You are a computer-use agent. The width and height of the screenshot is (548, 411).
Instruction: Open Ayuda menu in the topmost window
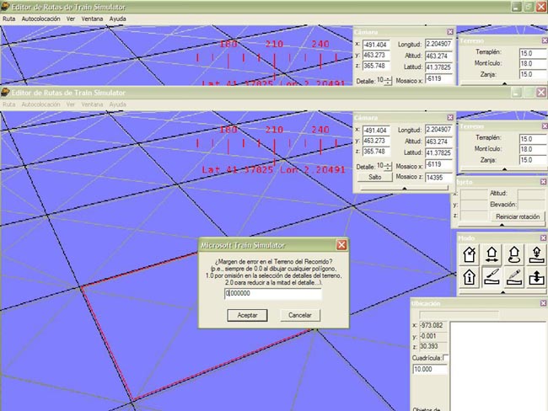point(117,18)
